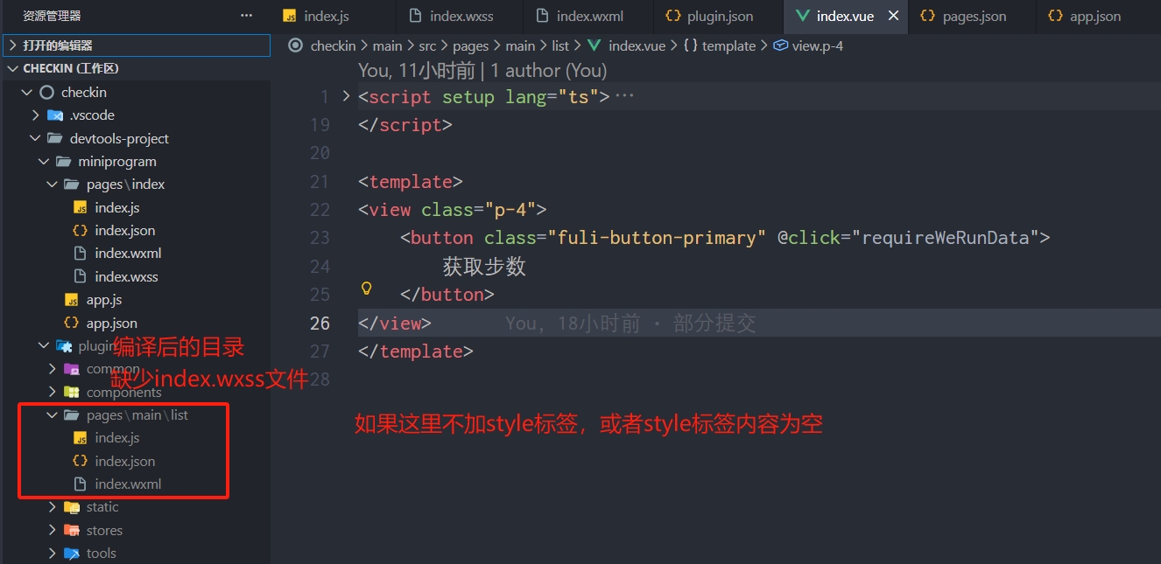Expand the 打开的编辑器 section
This screenshot has width=1161, height=564.
(x=58, y=45)
